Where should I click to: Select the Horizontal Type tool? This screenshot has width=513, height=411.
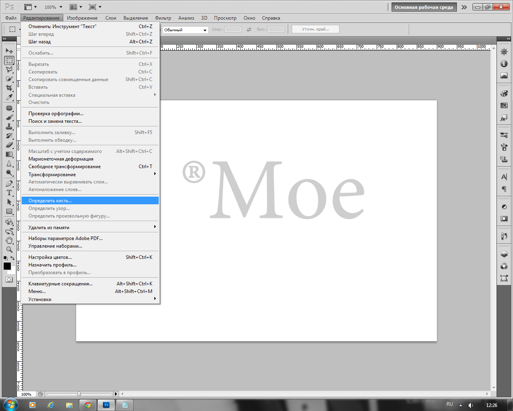point(9,193)
